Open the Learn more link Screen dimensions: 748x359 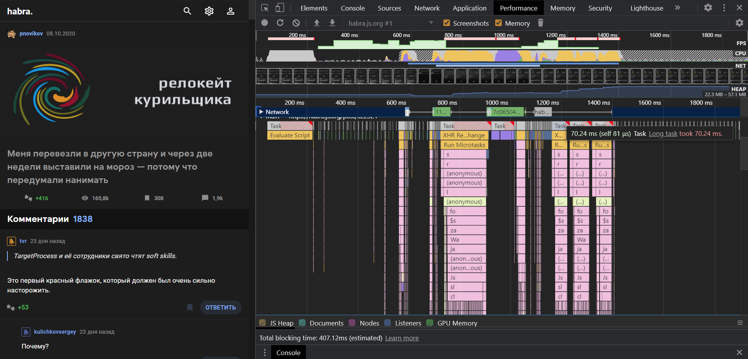[402, 338]
